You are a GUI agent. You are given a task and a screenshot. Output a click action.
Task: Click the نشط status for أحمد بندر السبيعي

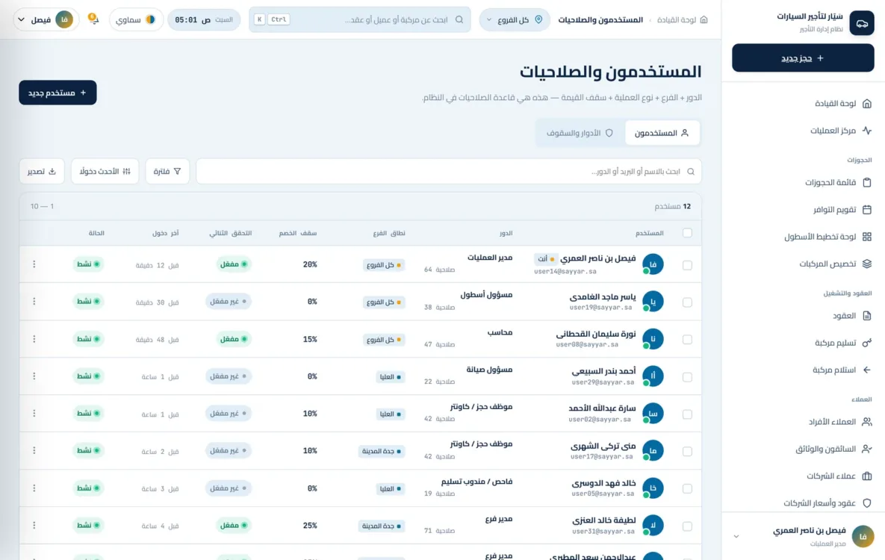coord(89,376)
